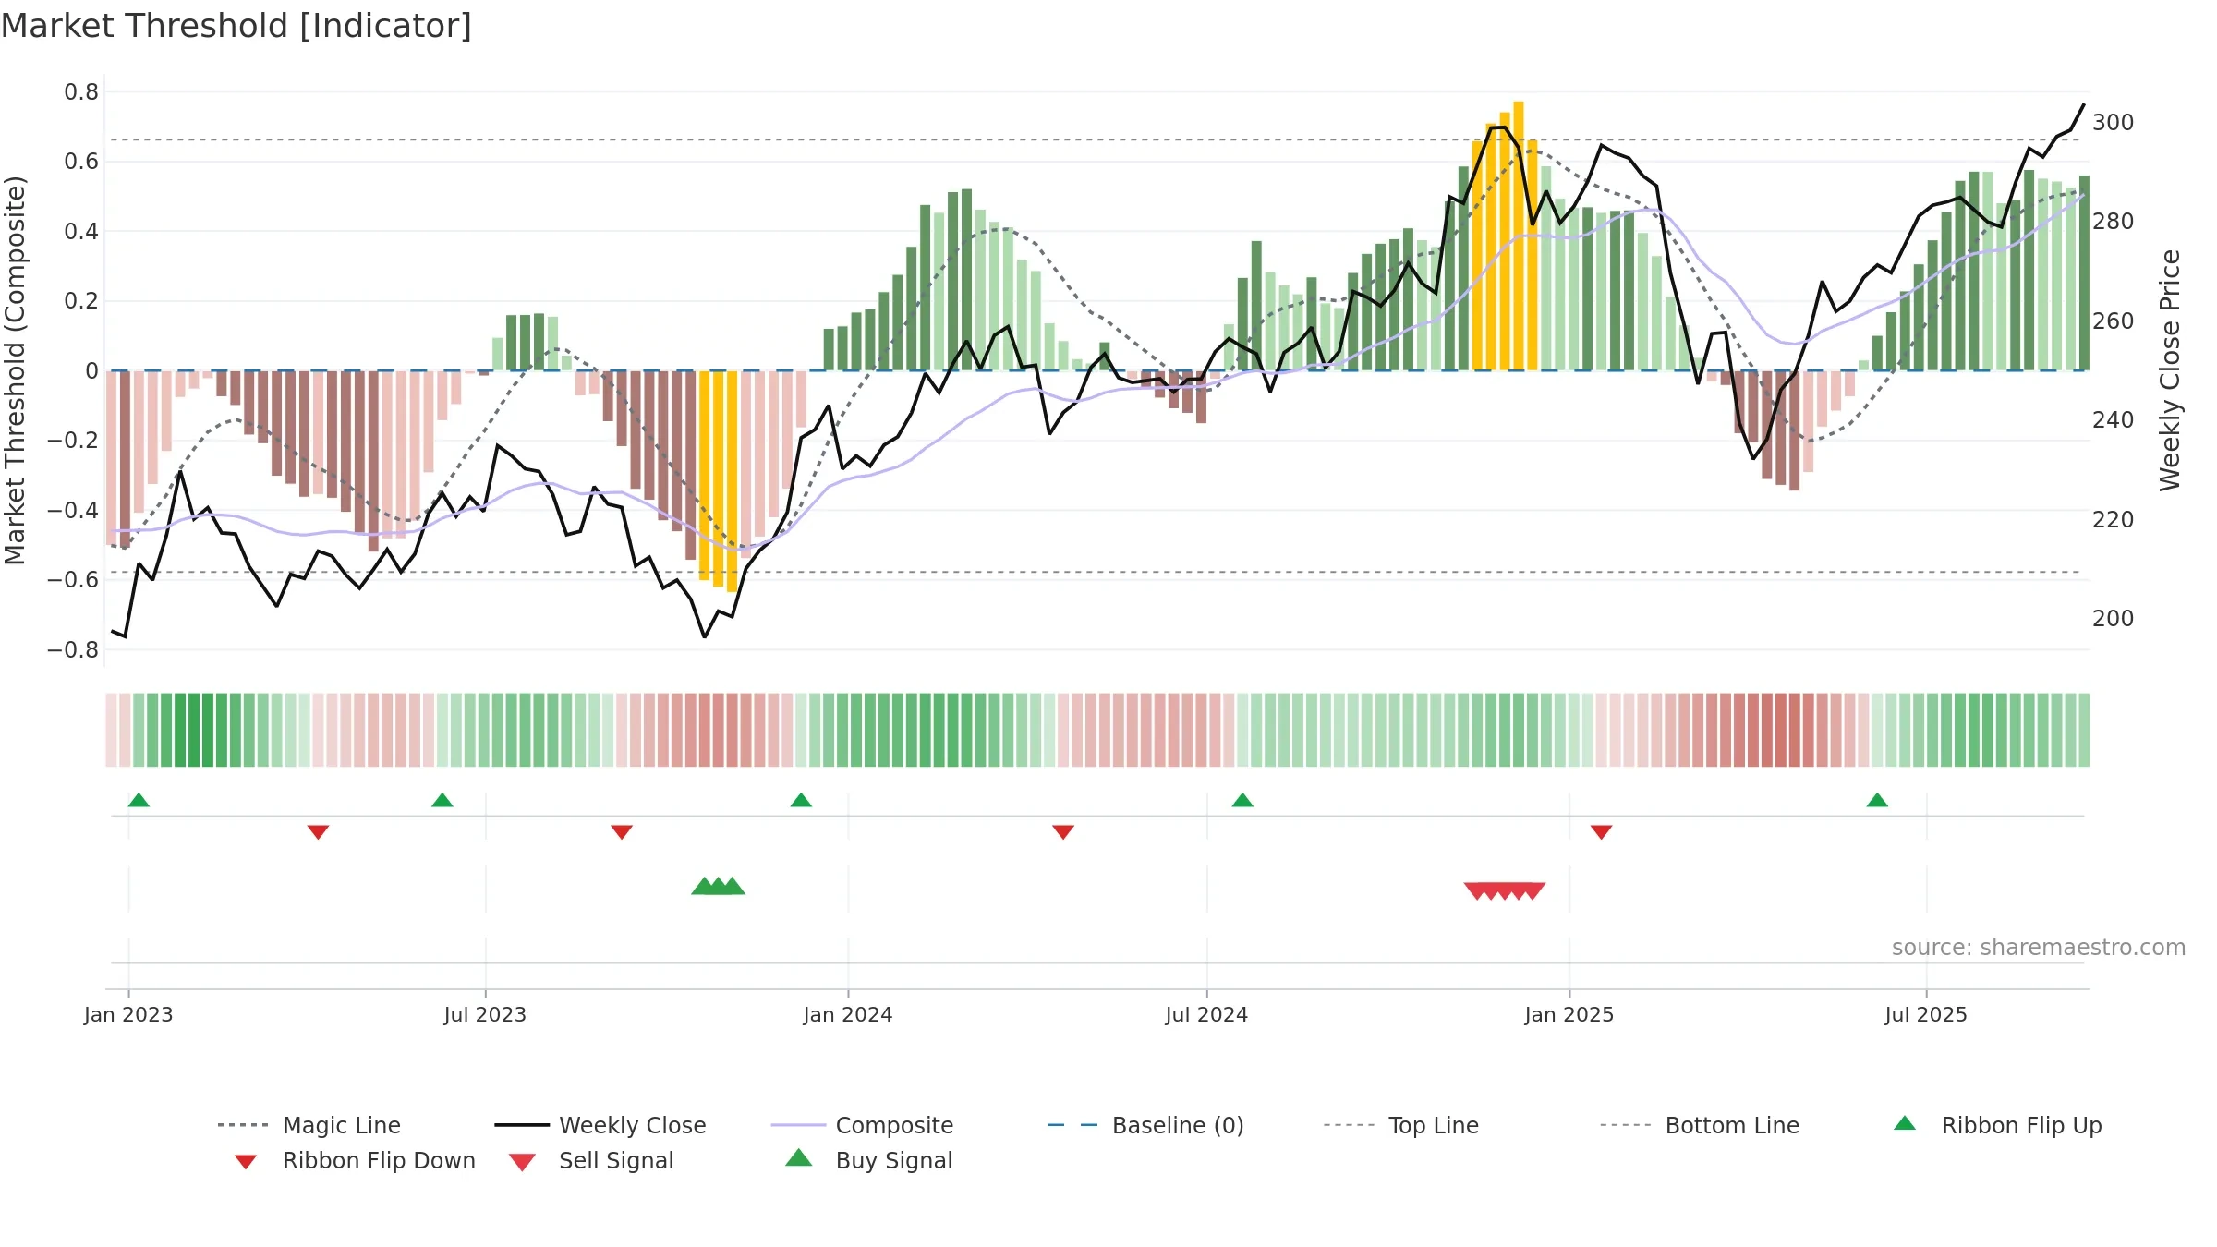Click the Ribbon Flip Up marker before Jul 2025
The image size is (2217, 1247).
click(x=1877, y=800)
